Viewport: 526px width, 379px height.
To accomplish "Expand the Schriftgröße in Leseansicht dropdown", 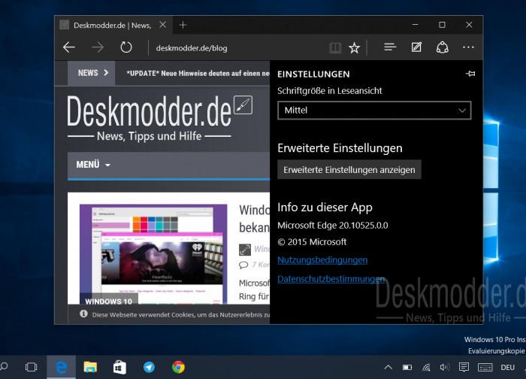I will coord(374,110).
